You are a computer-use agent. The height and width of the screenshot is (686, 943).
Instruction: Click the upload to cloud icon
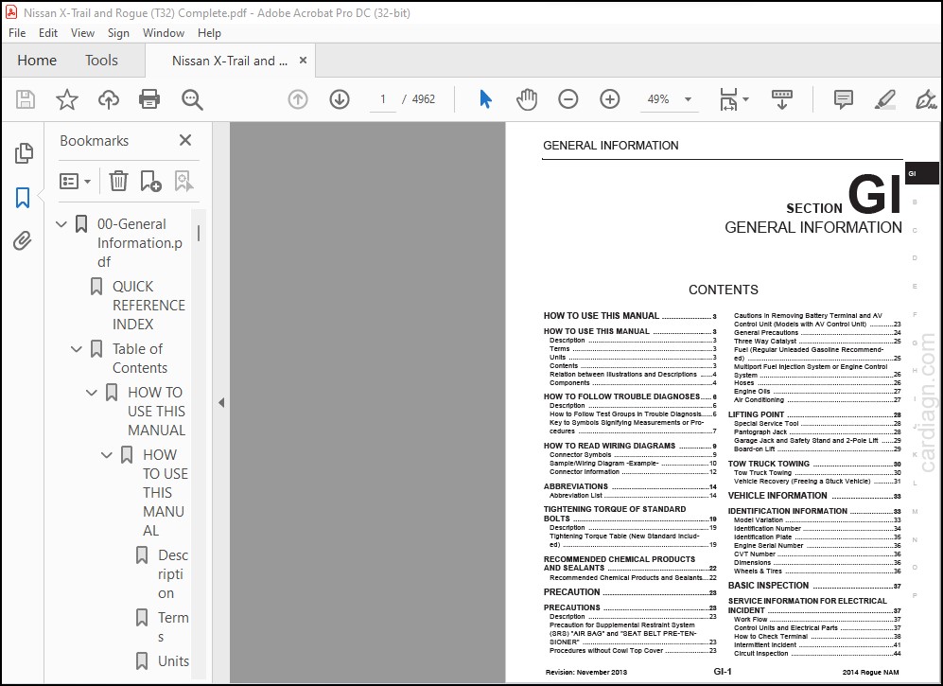pos(108,99)
